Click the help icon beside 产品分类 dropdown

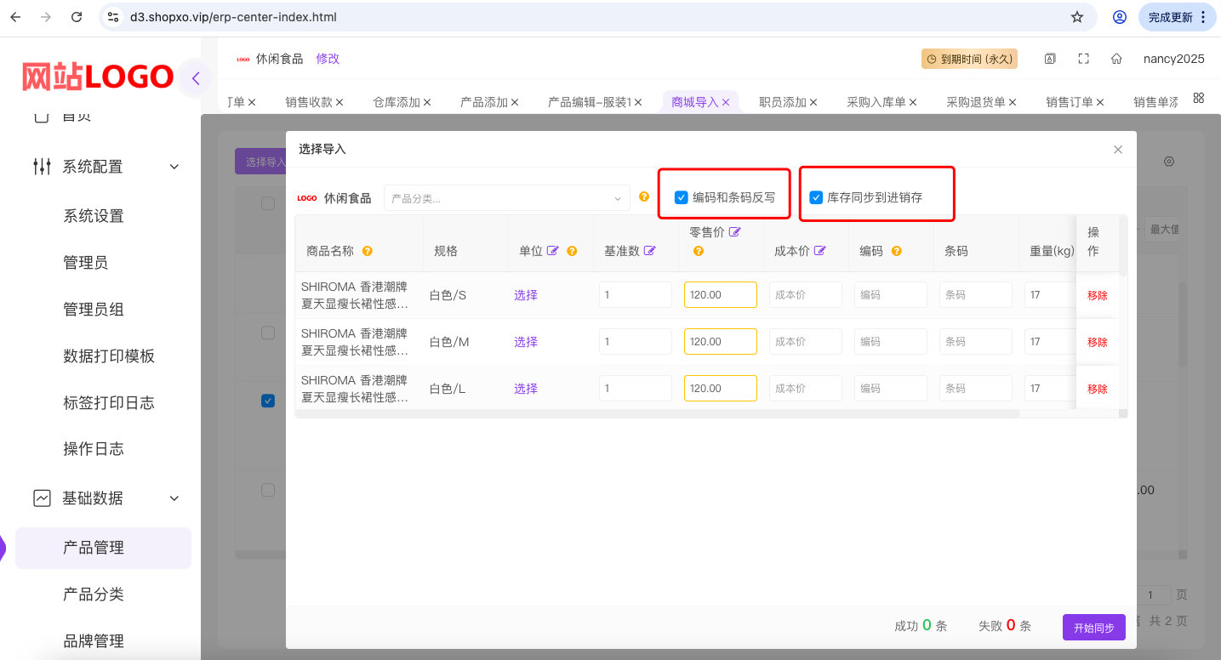pyautogui.click(x=644, y=197)
